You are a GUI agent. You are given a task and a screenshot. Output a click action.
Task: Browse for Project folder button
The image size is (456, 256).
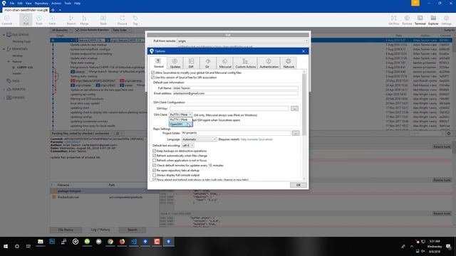(296, 133)
